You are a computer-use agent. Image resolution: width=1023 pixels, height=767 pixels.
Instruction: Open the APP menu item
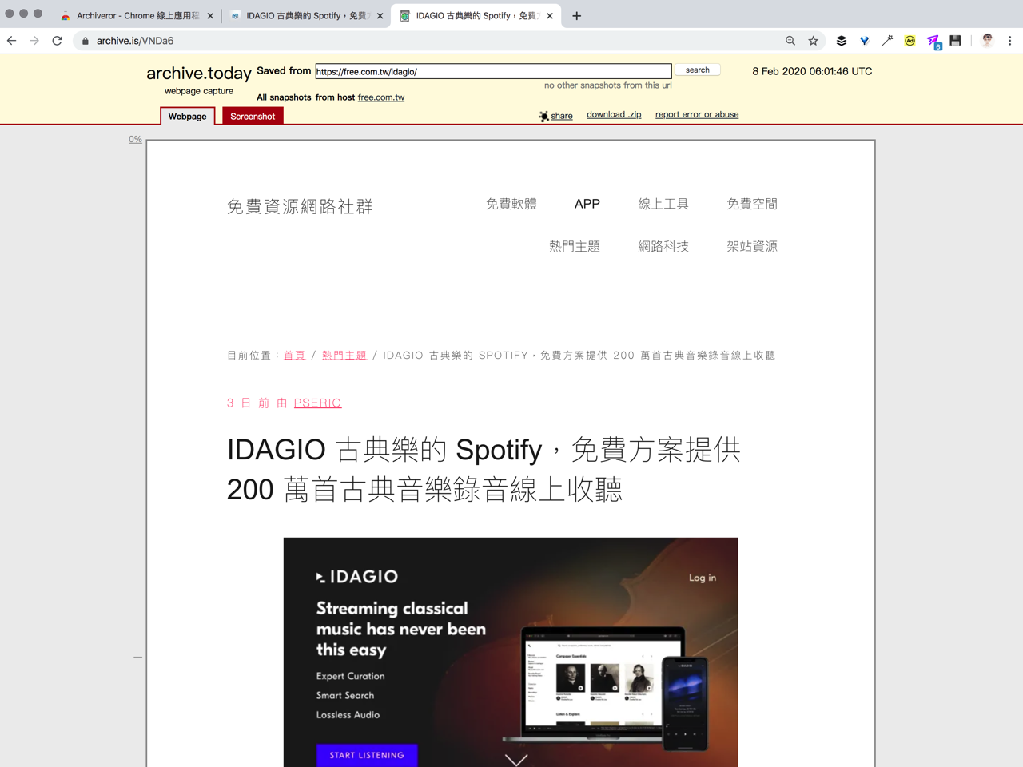587,204
